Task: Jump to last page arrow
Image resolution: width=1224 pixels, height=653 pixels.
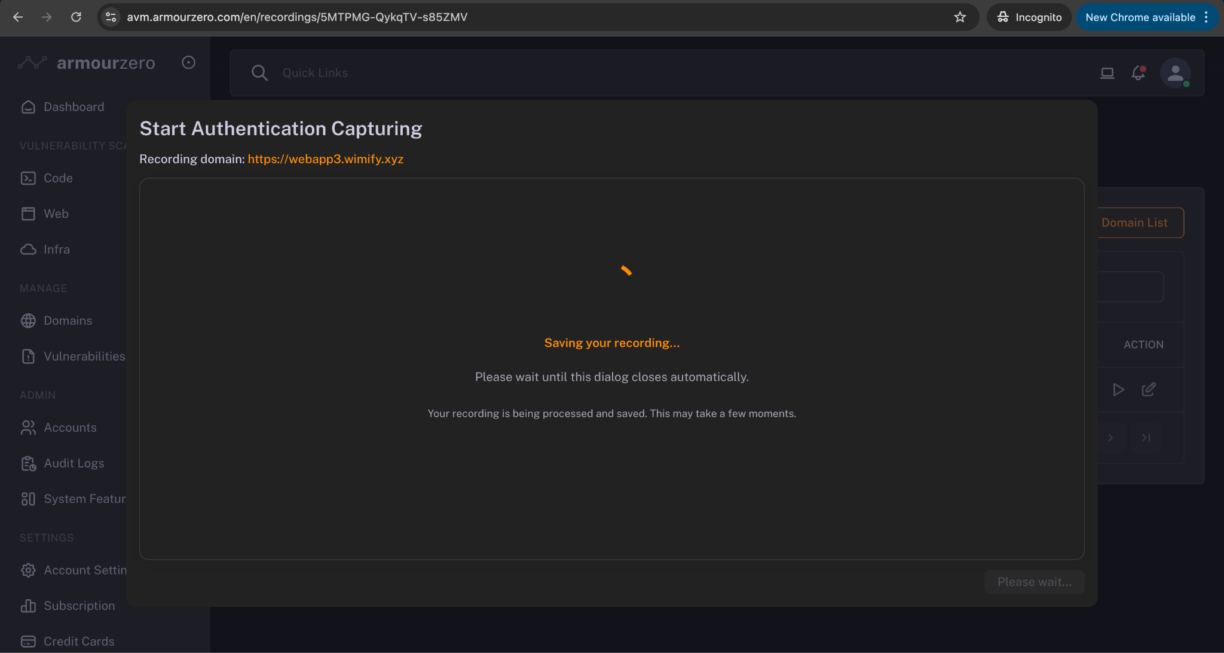Action: tap(1146, 438)
